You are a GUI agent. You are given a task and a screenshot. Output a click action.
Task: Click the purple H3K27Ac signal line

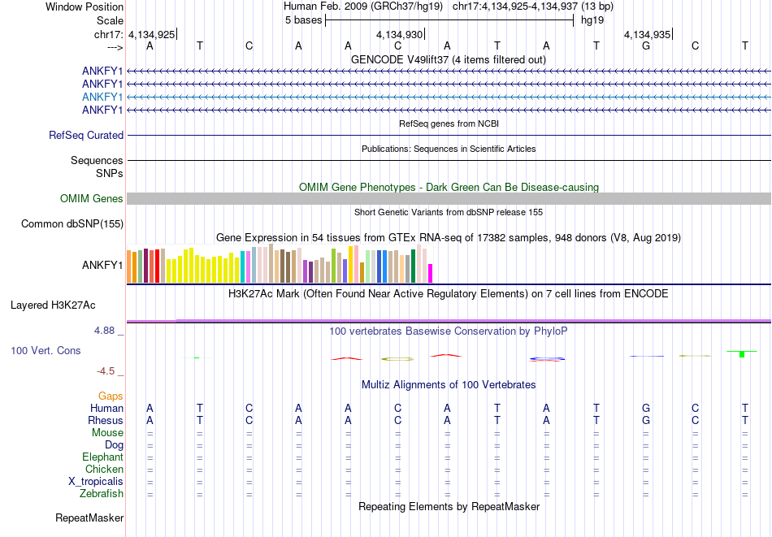pos(449,321)
